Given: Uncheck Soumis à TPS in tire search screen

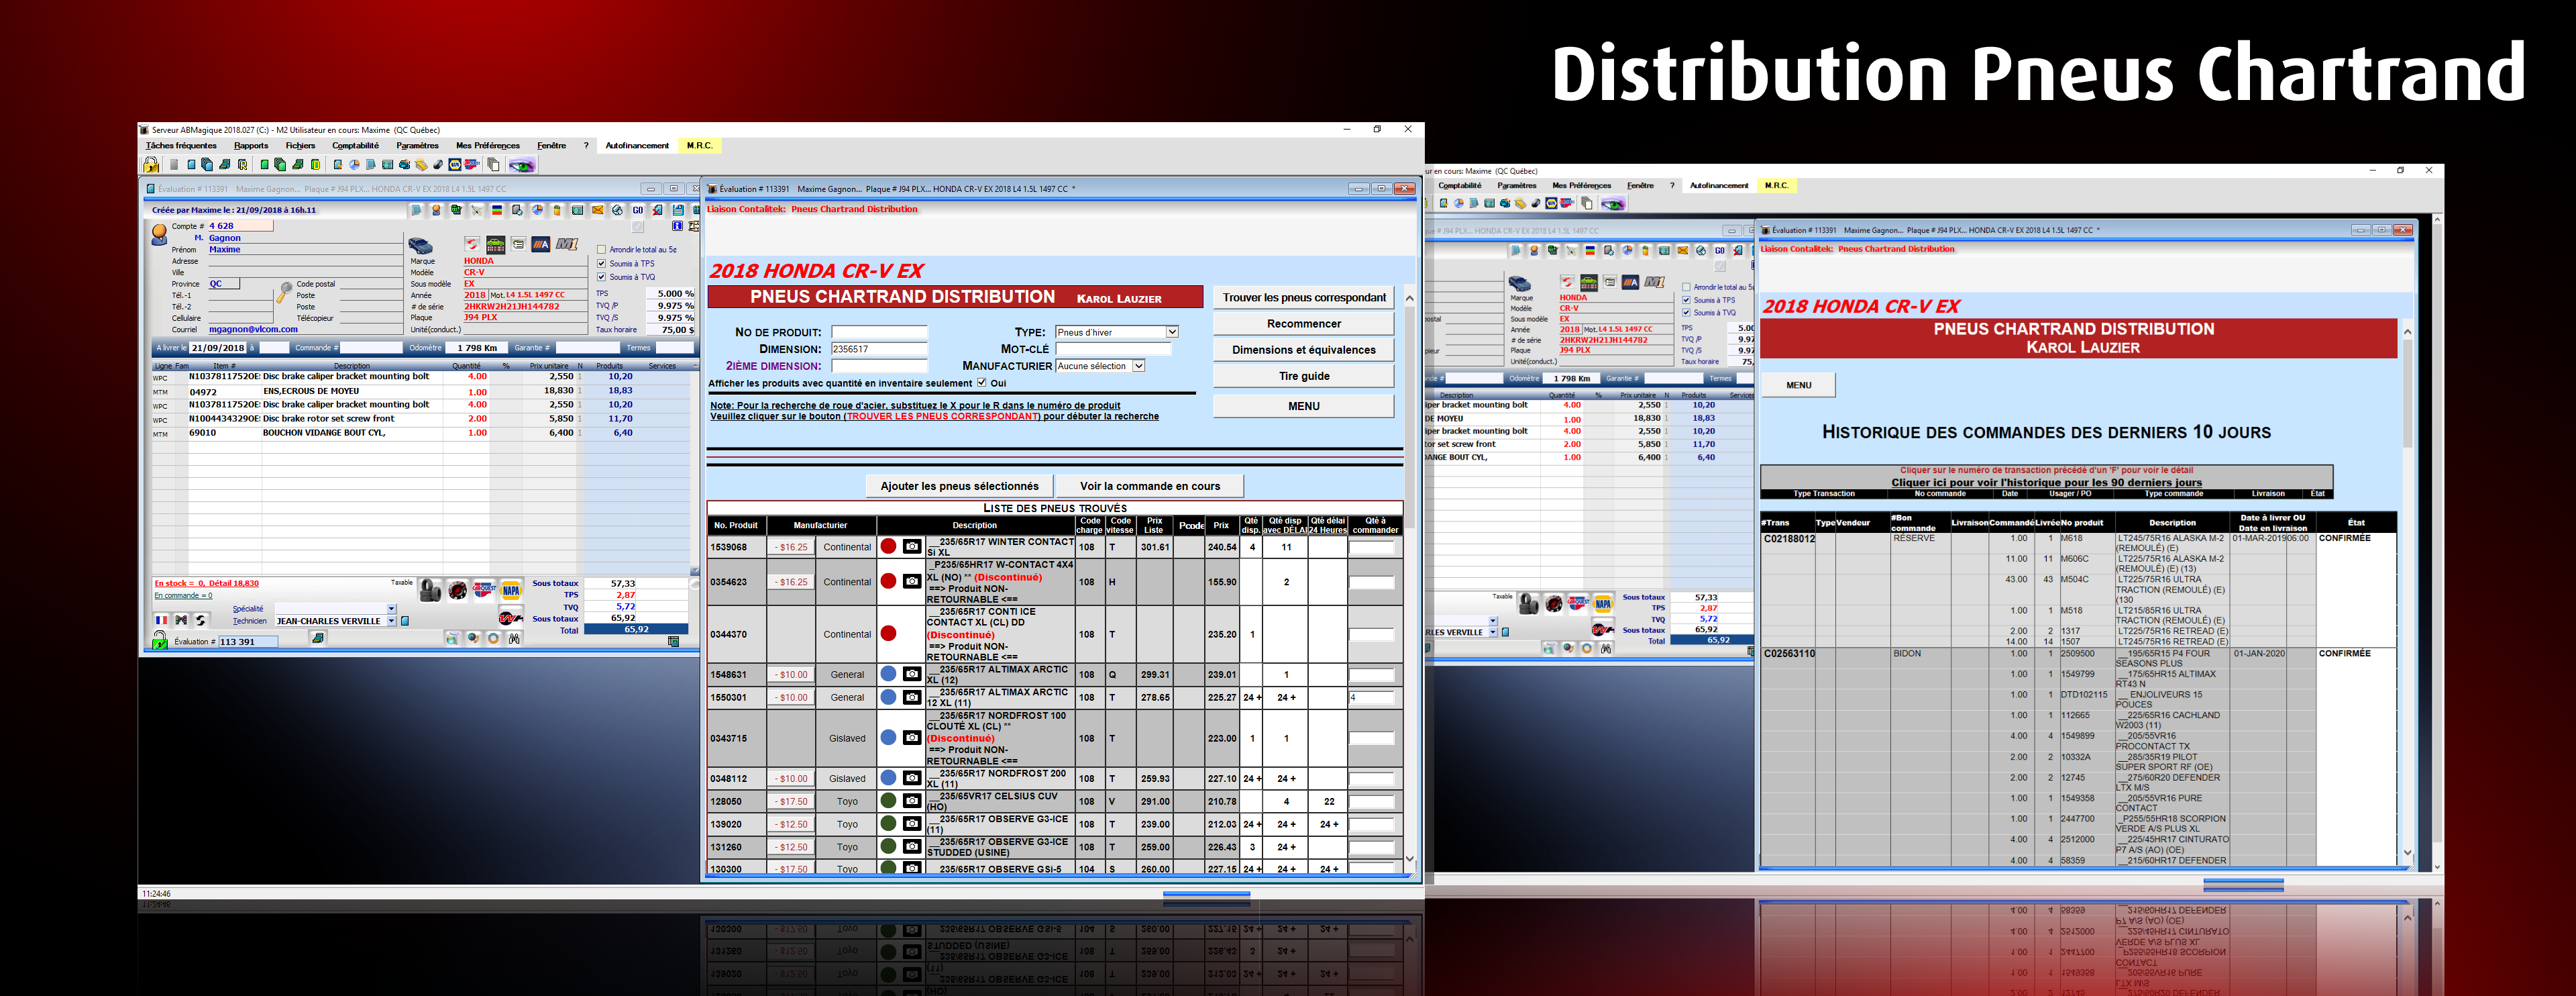Looking at the screenshot, I should pos(601,264).
